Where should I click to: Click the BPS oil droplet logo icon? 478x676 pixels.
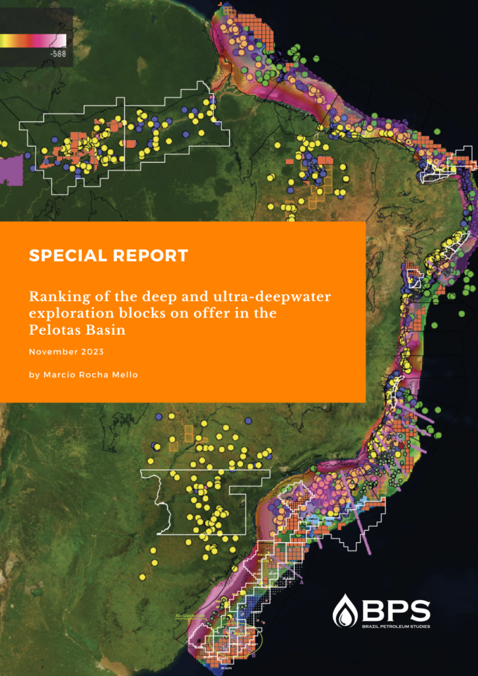345,609
